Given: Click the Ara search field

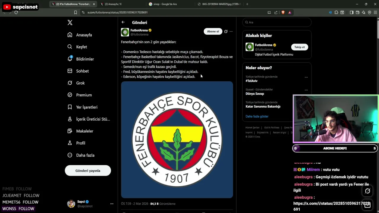Looking at the screenshot, I should pos(277,22).
